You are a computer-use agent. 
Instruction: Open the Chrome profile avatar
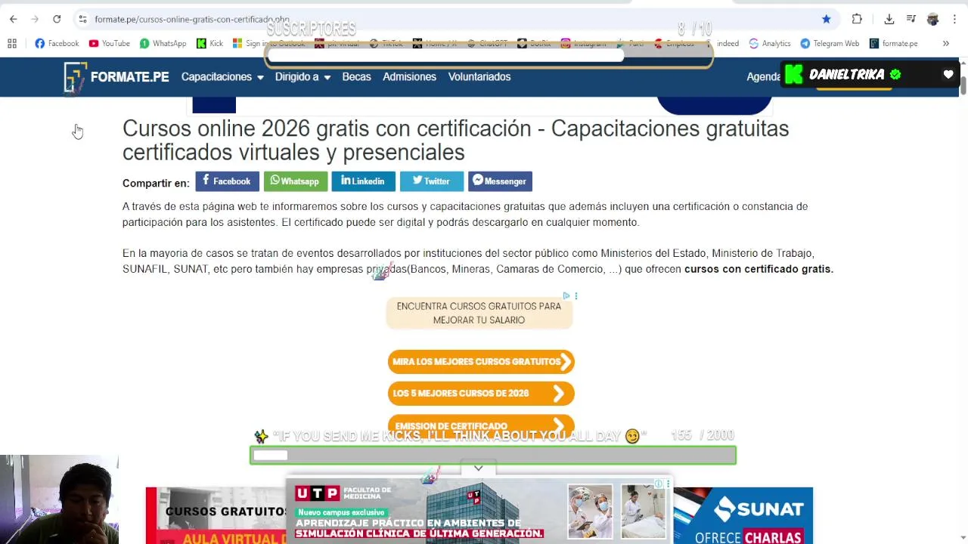(x=932, y=19)
